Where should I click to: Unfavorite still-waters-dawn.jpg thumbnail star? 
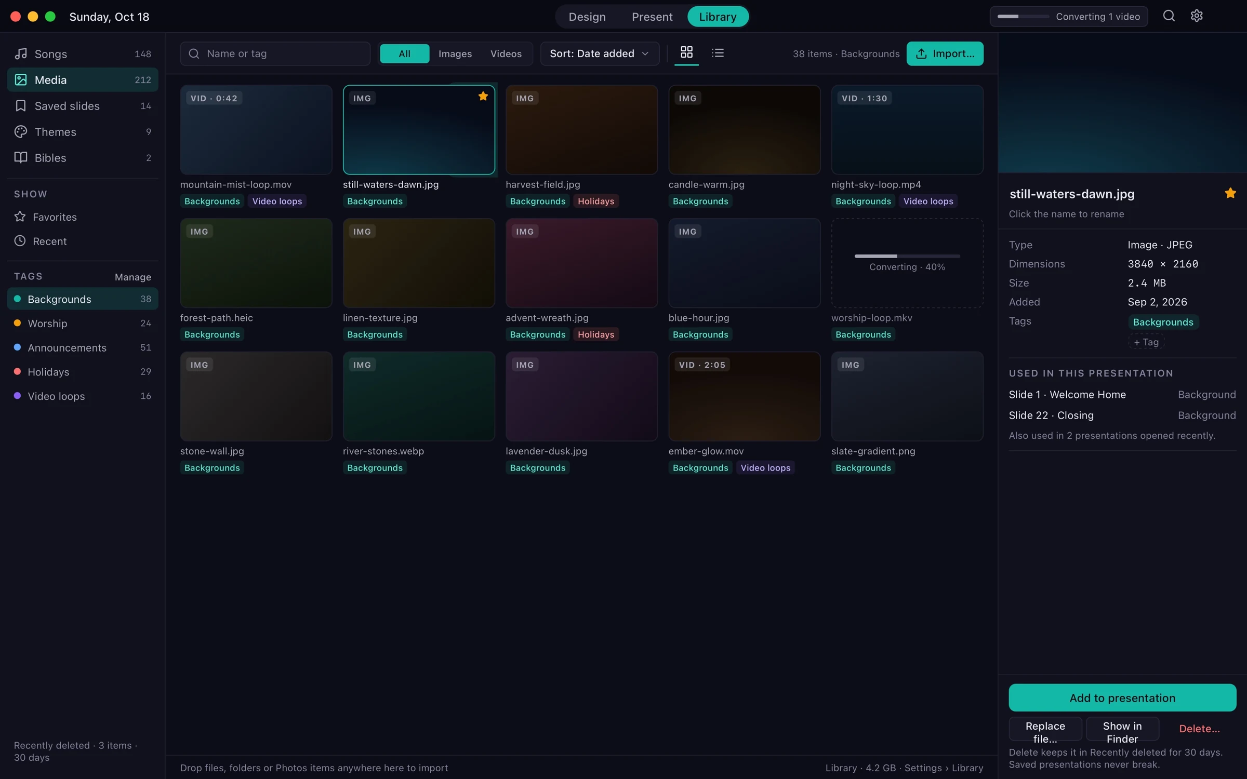click(x=483, y=96)
